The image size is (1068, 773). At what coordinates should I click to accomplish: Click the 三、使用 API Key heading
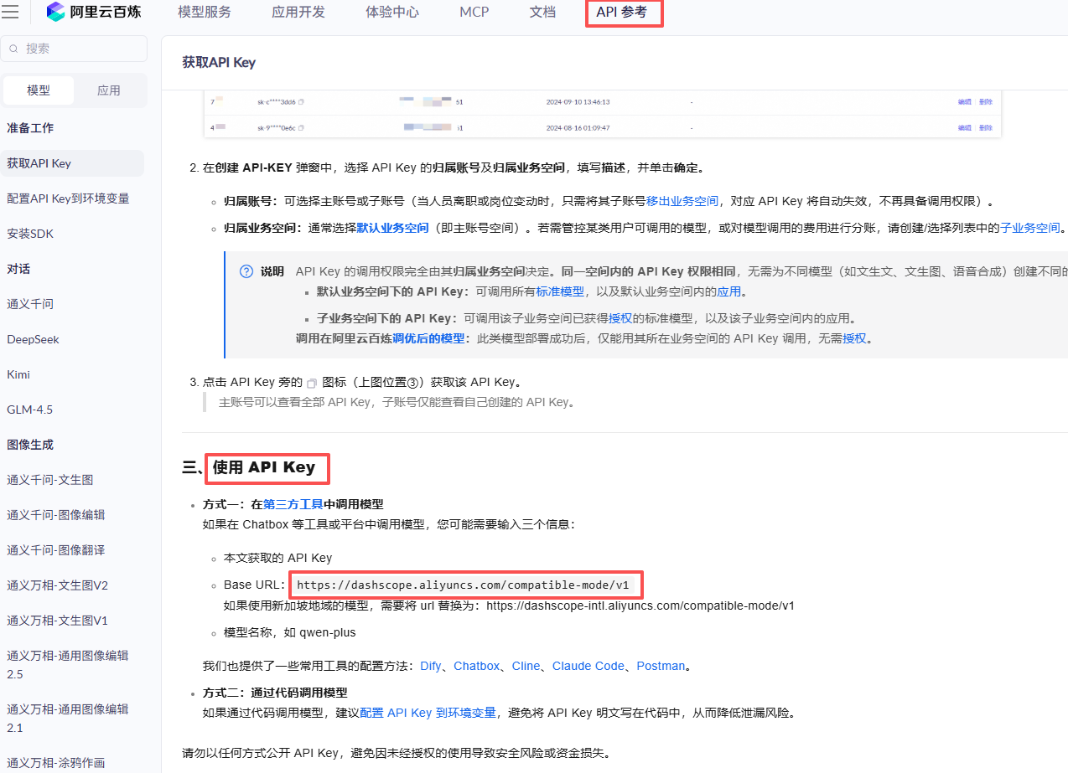coord(249,467)
